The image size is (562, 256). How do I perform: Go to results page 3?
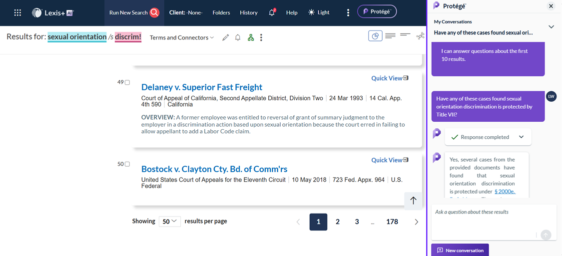[357, 222]
